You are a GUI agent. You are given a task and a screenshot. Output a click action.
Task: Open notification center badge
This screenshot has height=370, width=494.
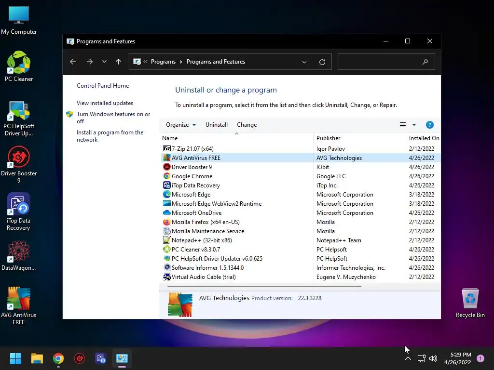coord(480,358)
